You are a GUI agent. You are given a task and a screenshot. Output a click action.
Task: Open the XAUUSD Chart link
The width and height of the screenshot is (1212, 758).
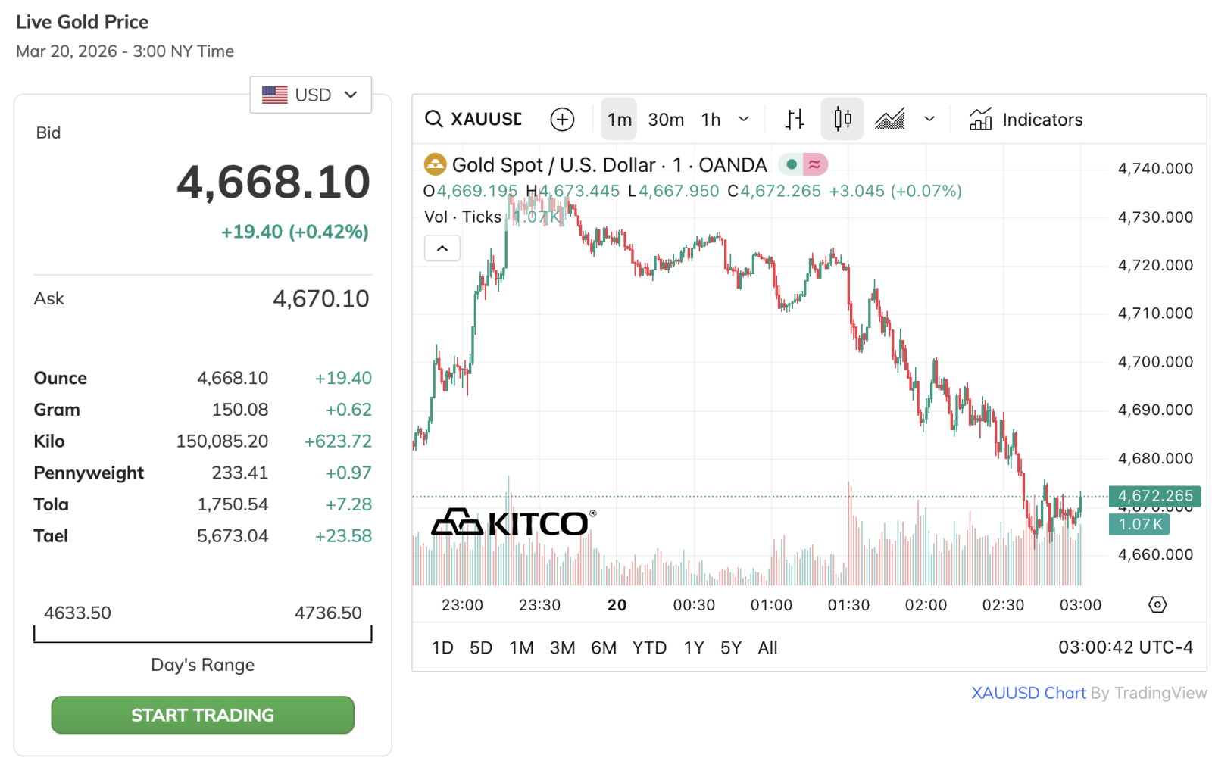(x=1028, y=693)
